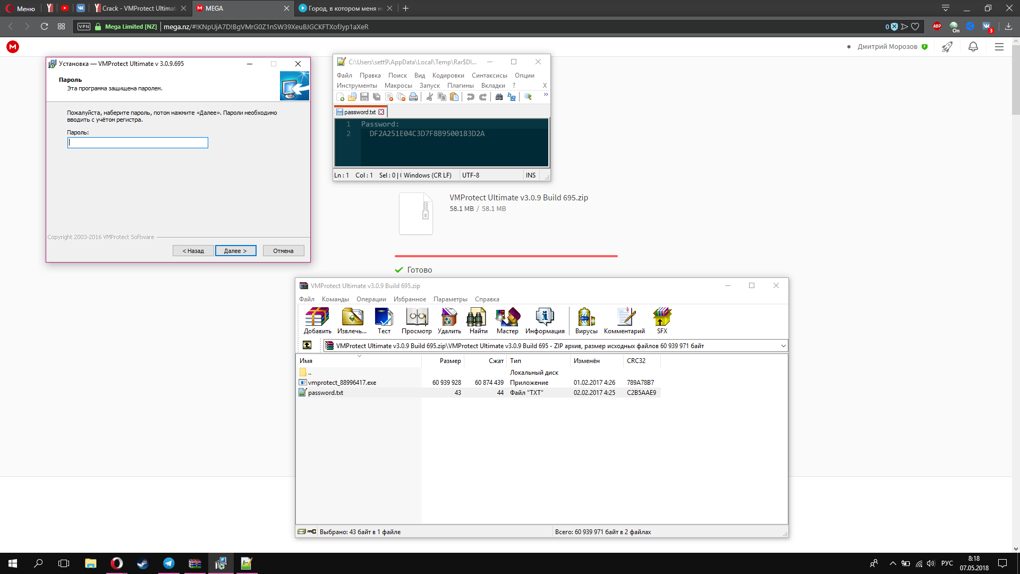This screenshot has width=1020, height=574.
Task: Select the password.txt row in WinRAR
Action: pyautogui.click(x=478, y=393)
